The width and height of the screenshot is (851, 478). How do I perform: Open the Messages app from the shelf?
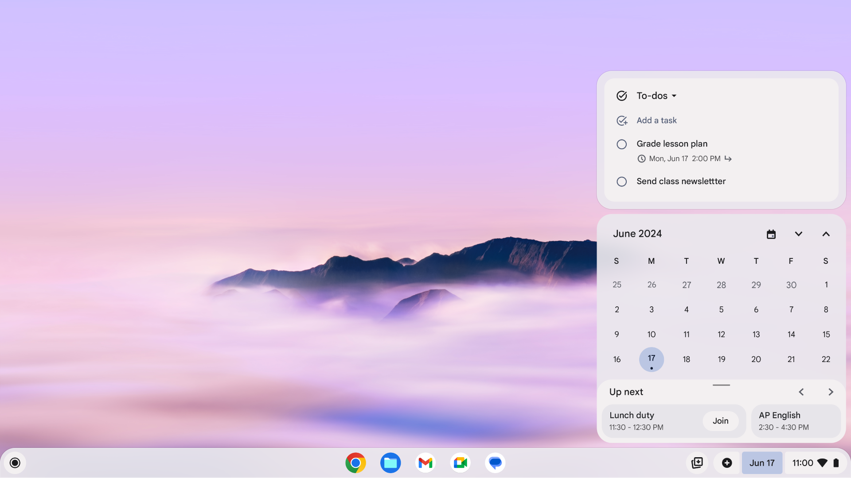click(495, 463)
